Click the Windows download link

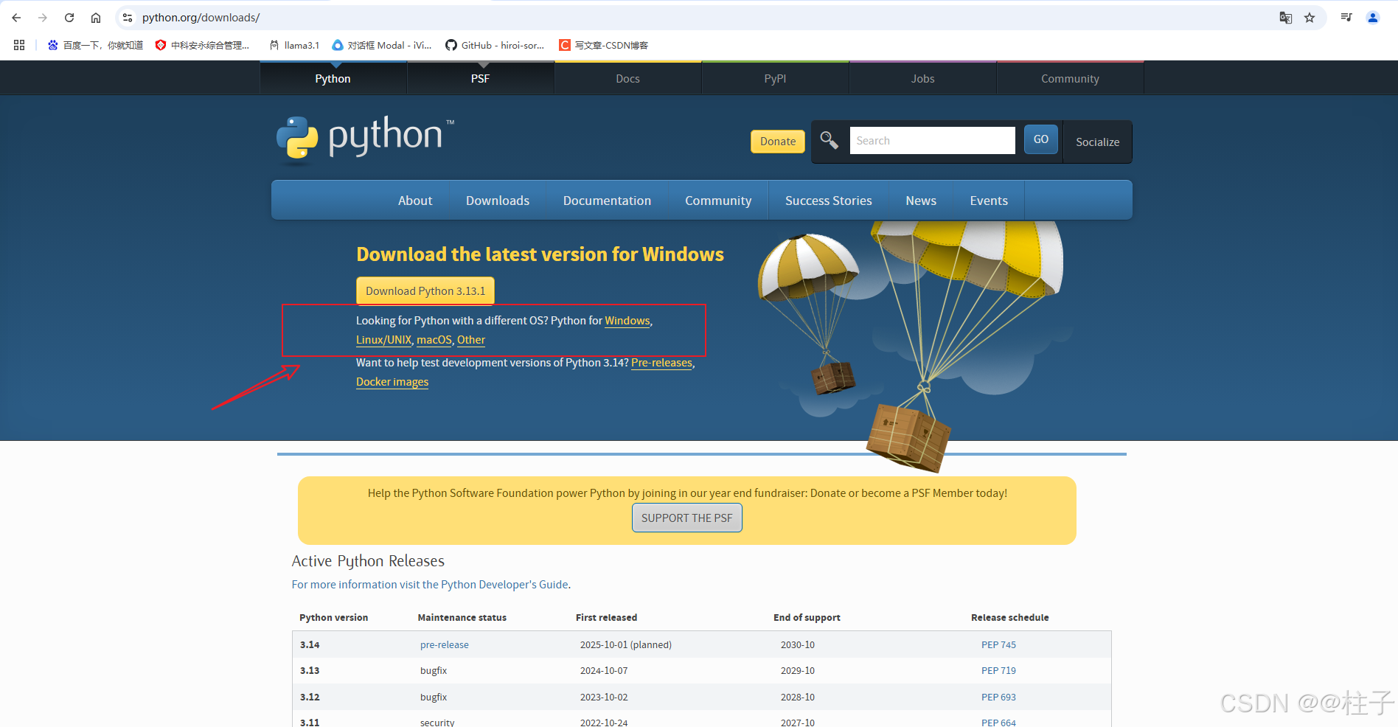[627, 321]
